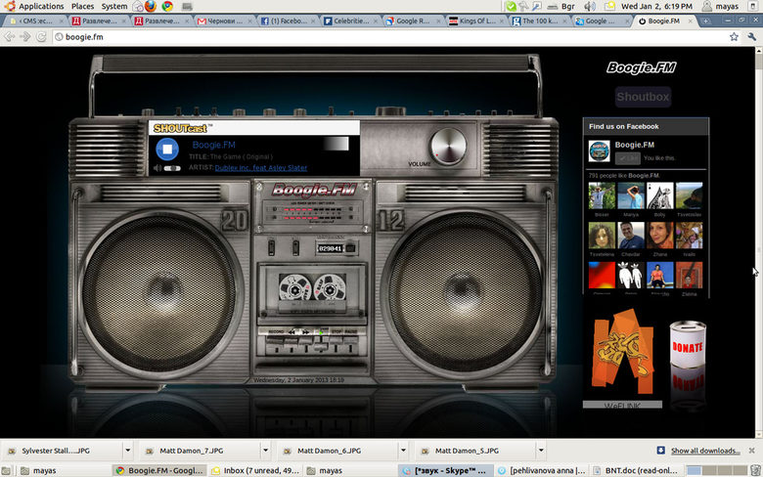Screen dimensions: 763x477
Task: Switch to the Чернови Gmail tab
Action: tap(224, 21)
